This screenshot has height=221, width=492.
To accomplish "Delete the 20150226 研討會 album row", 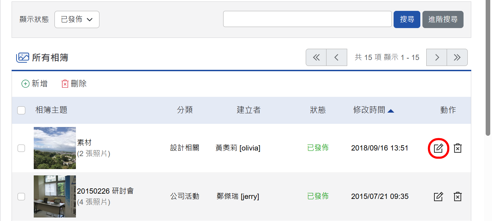I will pos(458,196).
